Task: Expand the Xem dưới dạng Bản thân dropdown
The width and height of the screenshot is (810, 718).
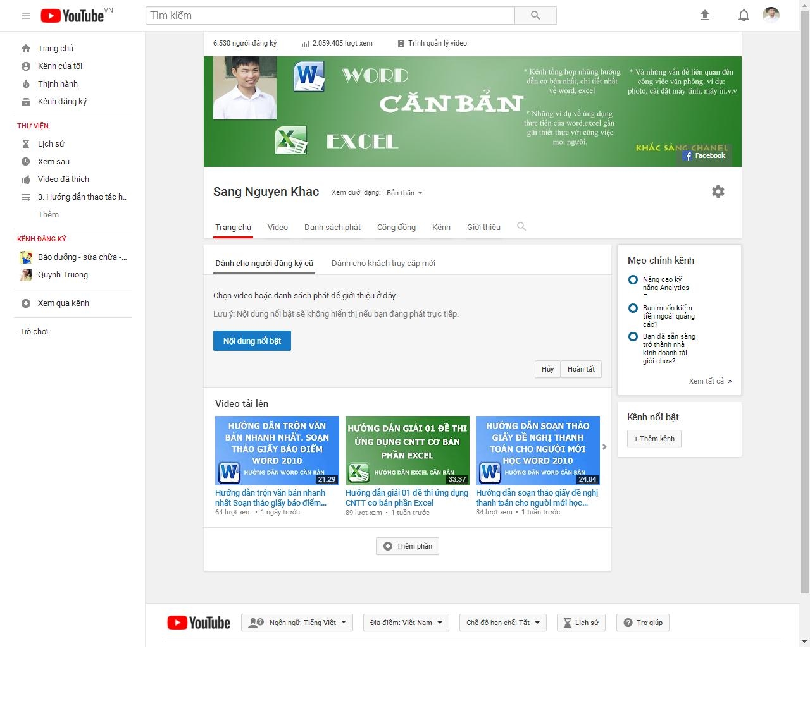Action: click(x=404, y=193)
